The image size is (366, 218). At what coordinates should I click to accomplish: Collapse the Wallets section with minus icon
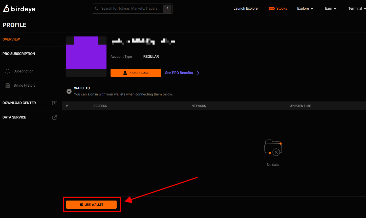69,91
